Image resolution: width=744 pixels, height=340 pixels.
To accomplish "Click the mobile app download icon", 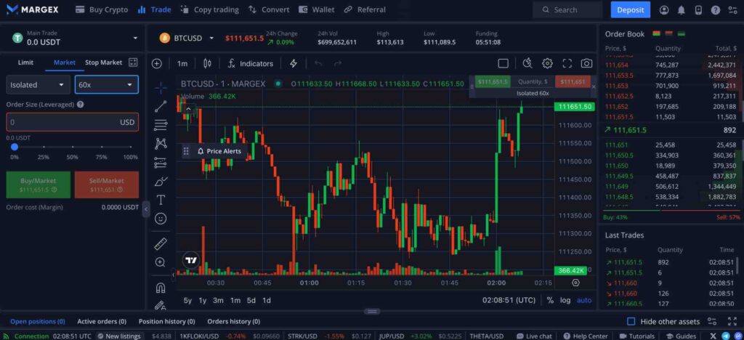I will tap(698, 9).
